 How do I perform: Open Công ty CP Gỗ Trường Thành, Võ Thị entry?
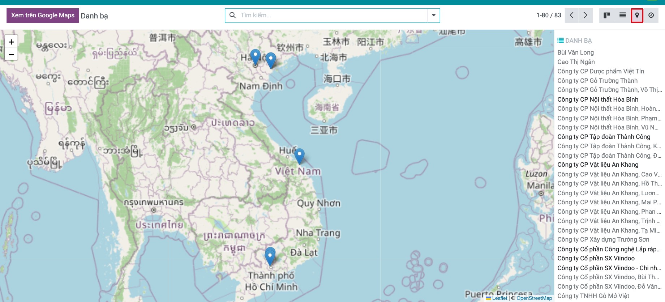point(610,90)
